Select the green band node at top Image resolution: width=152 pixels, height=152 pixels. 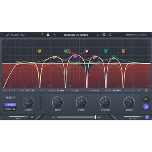pos(65,51)
